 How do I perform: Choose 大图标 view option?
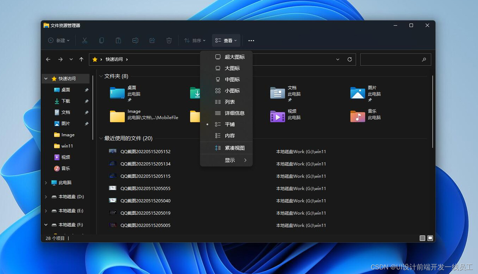click(x=226, y=68)
